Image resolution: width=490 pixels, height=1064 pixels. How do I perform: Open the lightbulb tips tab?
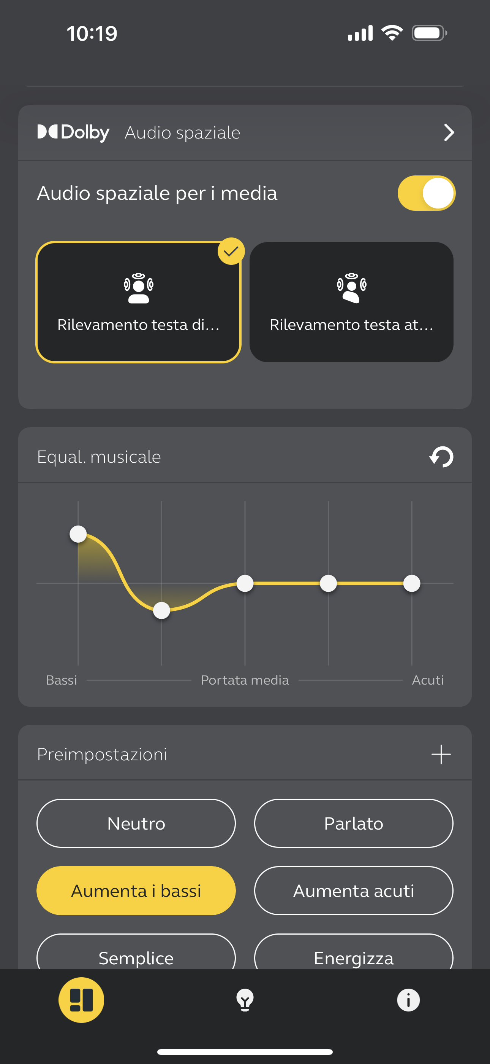(x=245, y=1000)
